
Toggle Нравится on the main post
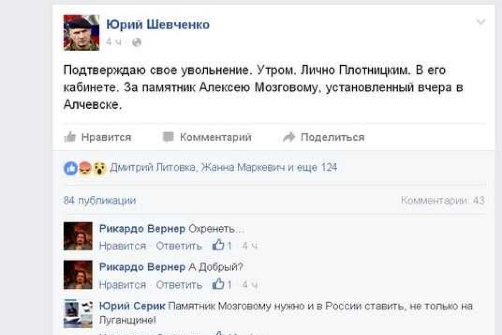click(x=108, y=137)
